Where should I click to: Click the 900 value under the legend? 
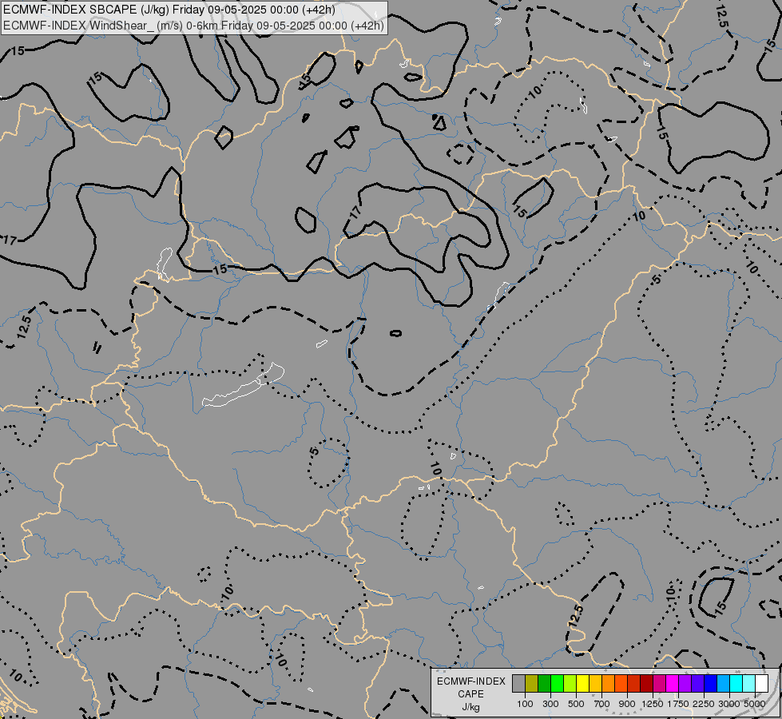coord(627,704)
